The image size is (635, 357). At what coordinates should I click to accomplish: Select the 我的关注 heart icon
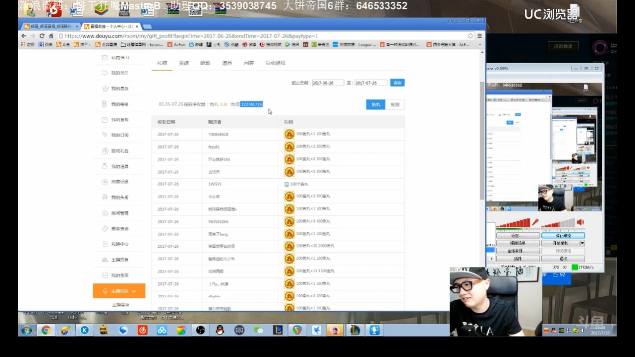click(105, 73)
